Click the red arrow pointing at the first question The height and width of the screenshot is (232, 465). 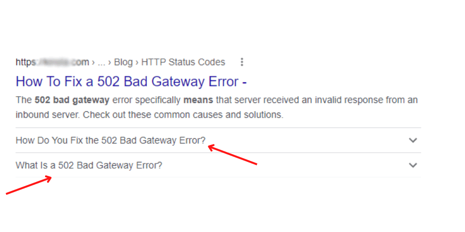[232, 155]
